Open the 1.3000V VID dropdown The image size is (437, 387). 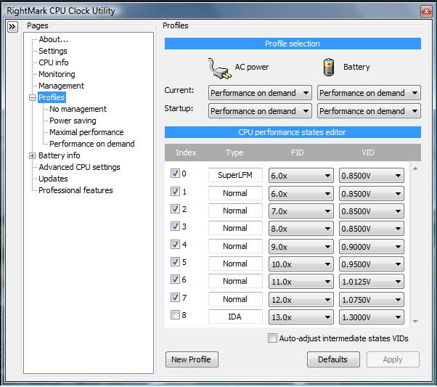pos(372,317)
